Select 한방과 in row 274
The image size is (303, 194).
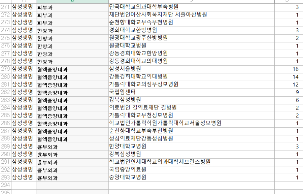[73, 30]
